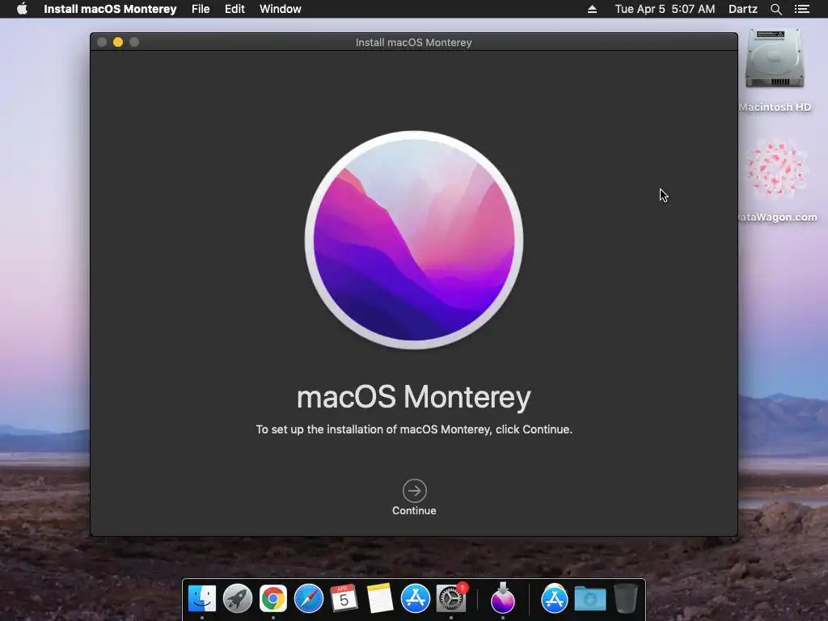Open the Edit menu
828x621 pixels.
pos(234,9)
